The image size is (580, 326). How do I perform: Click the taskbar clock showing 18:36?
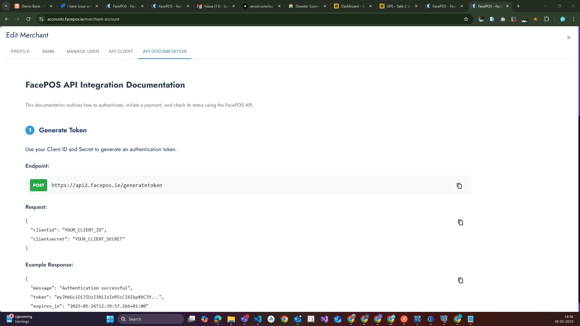pos(564,319)
